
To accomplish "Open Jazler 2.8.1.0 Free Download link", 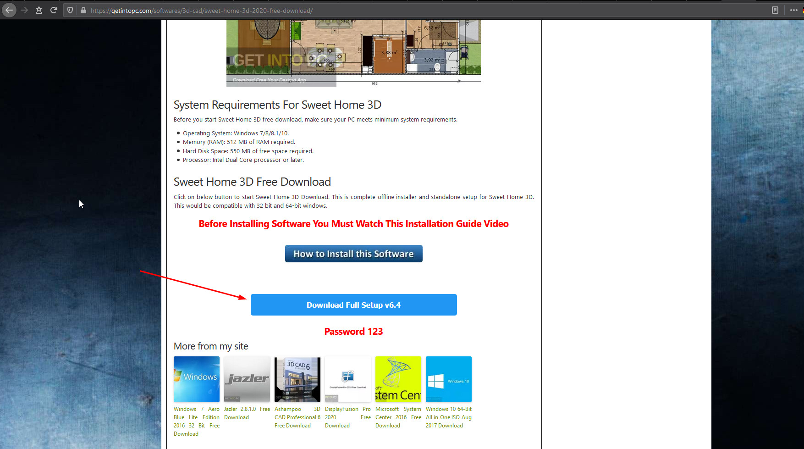I will click(x=247, y=413).
